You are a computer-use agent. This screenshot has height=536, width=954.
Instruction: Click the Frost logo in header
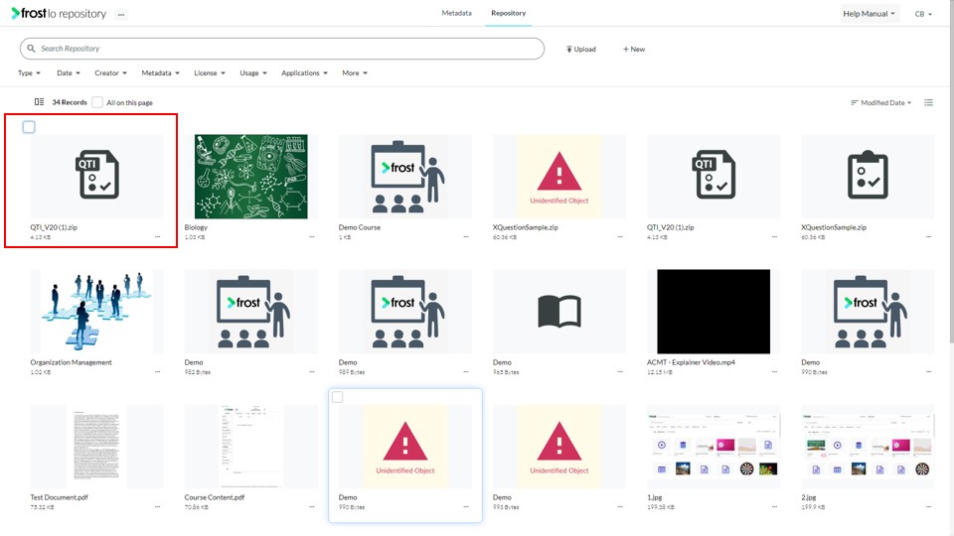click(59, 13)
